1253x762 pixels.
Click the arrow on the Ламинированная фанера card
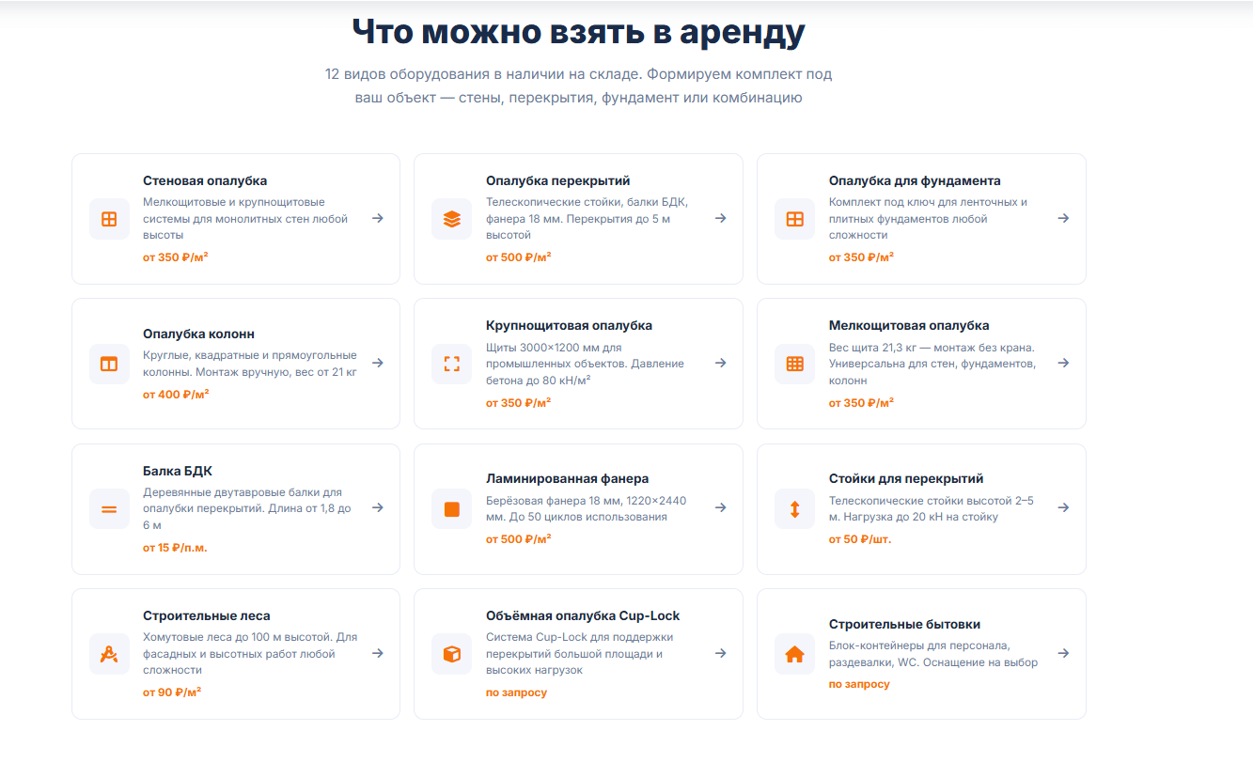click(x=721, y=507)
